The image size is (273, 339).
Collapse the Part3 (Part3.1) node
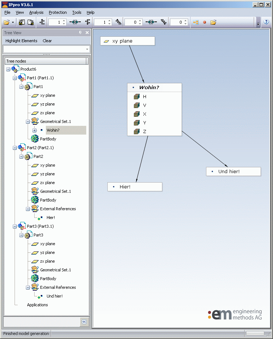tap(15, 226)
